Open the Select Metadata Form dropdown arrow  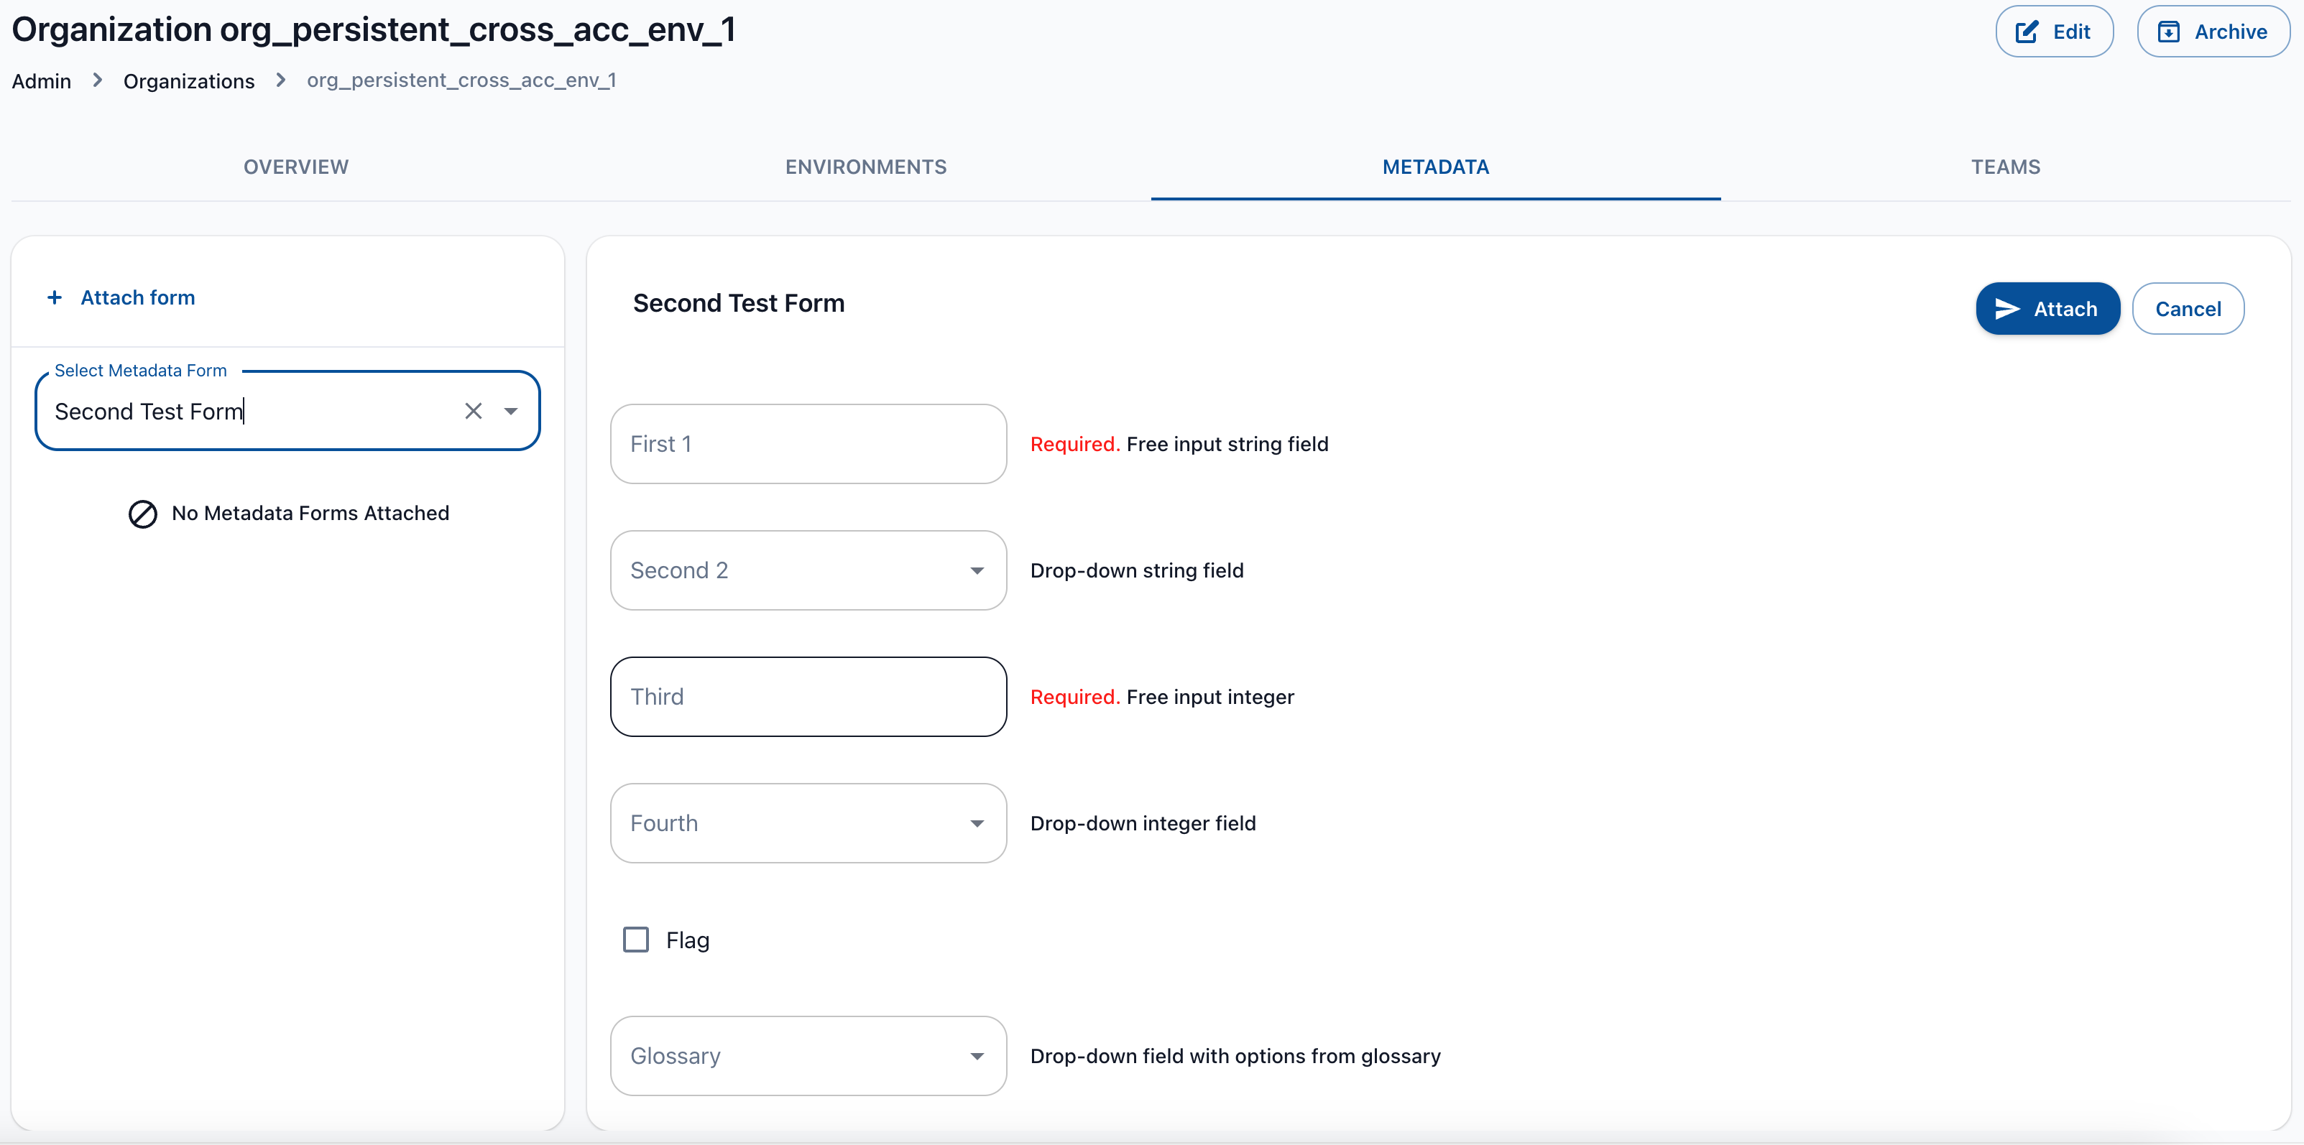[x=511, y=411]
